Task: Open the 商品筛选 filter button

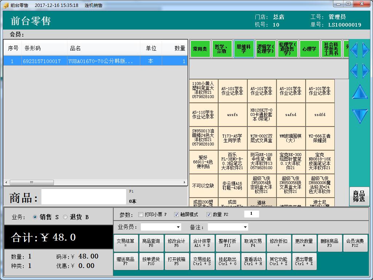Action: tap(359, 196)
